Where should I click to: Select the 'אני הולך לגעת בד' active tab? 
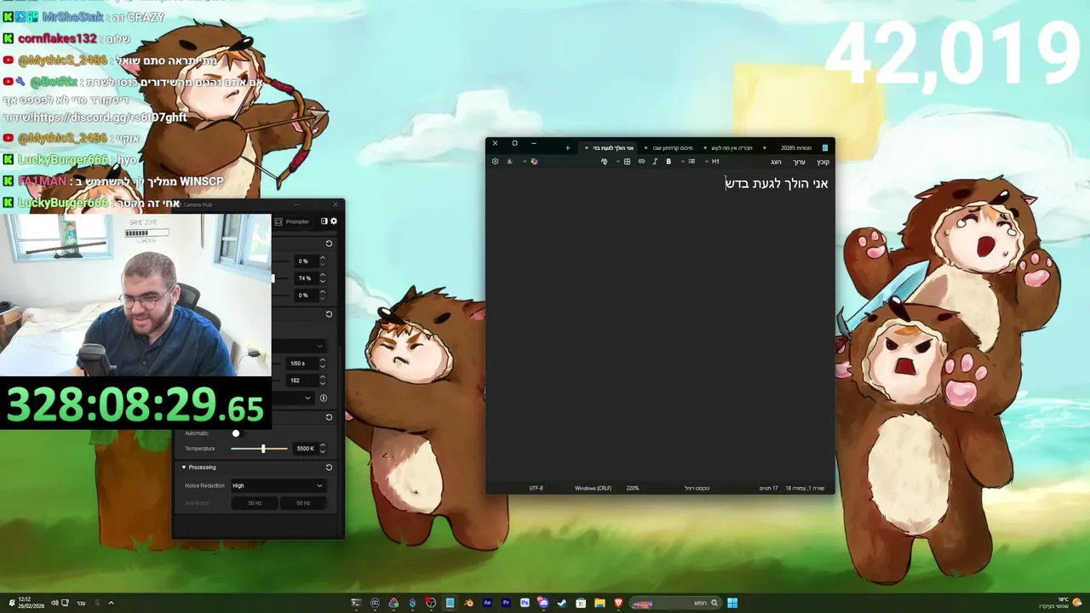[x=610, y=148]
